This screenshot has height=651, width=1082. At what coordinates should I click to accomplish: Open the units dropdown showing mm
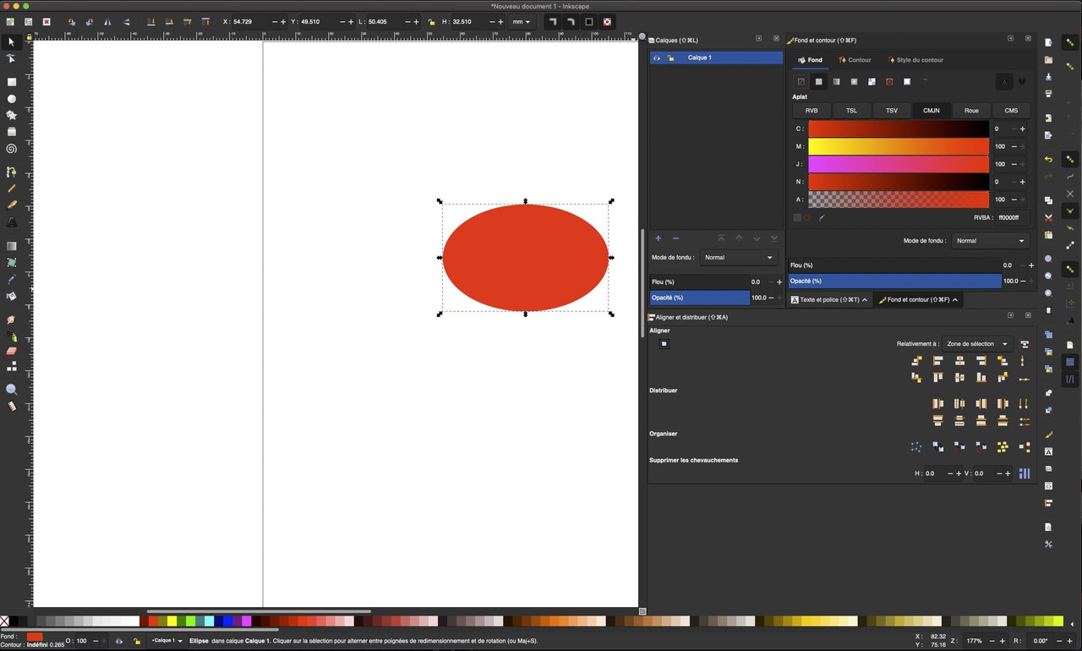tap(522, 22)
